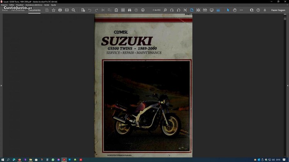Expand the left navigation pane arrow
The image size is (289, 162).
tap(1, 85)
